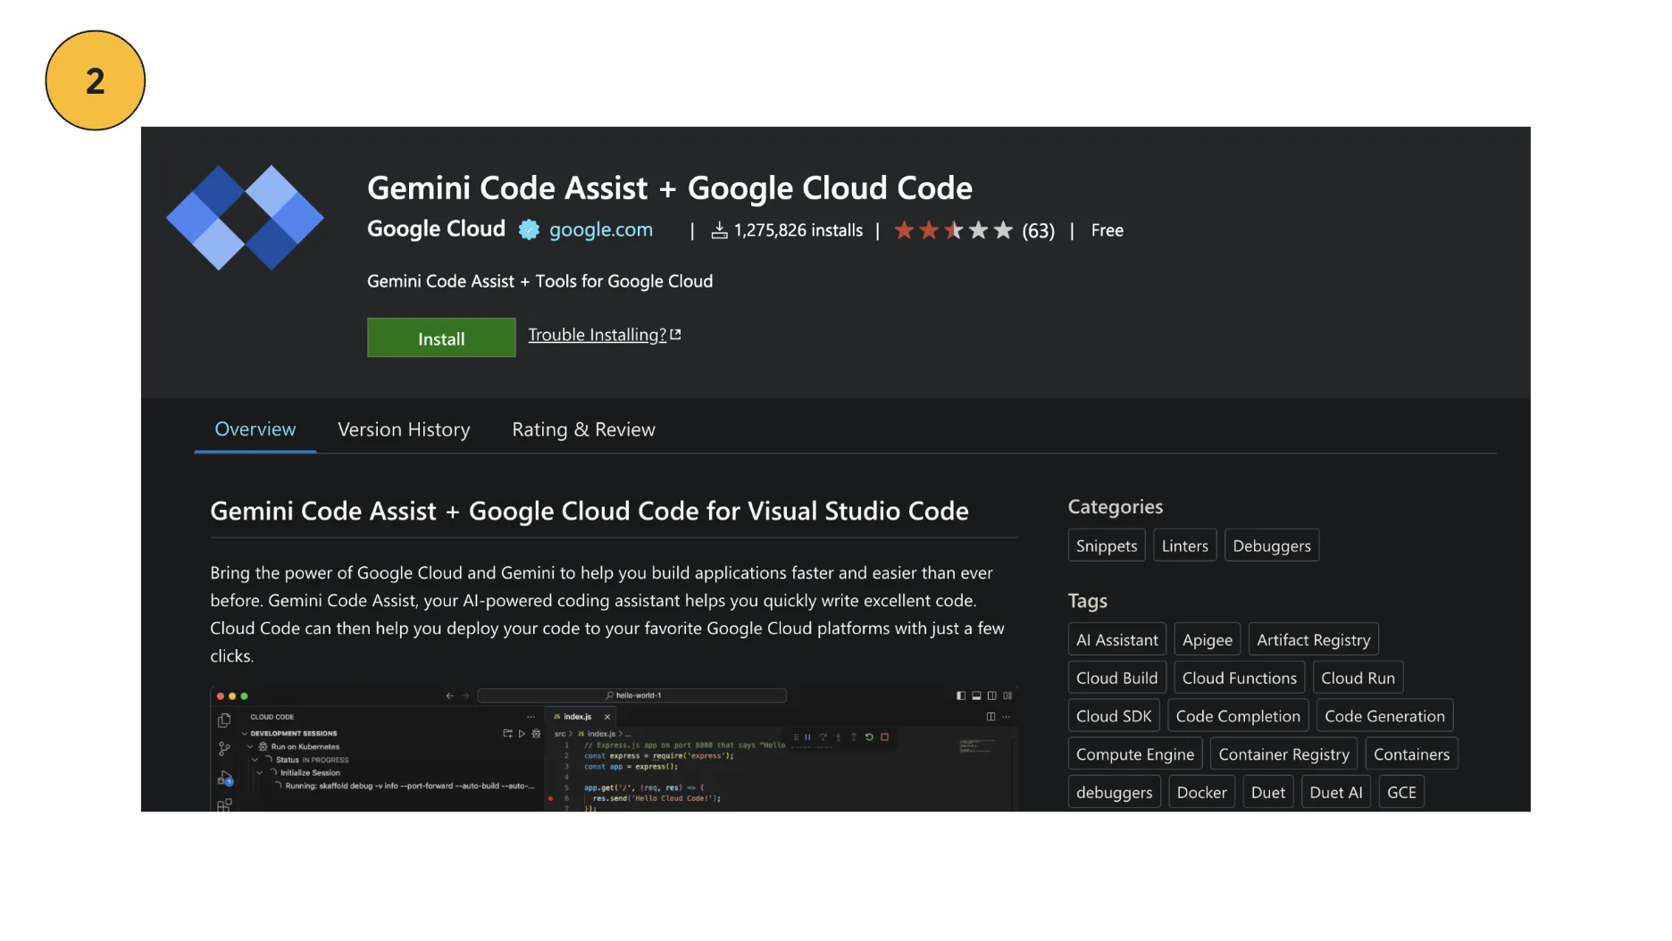Image resolution: width=1672 pixels, height=941 pixels.
Task: Select the Linters category
Action: pyautogui.click(x=1184, y=545)
